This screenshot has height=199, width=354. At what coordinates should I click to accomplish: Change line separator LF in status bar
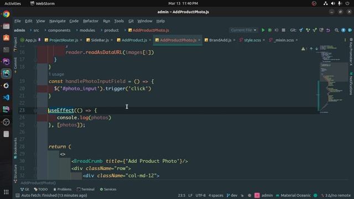[190, 195]
